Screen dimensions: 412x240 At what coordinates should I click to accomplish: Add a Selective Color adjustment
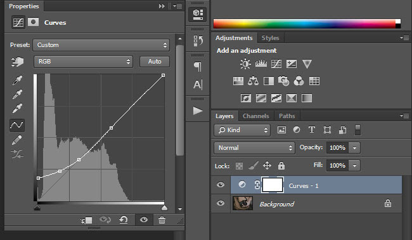(292, 98)
